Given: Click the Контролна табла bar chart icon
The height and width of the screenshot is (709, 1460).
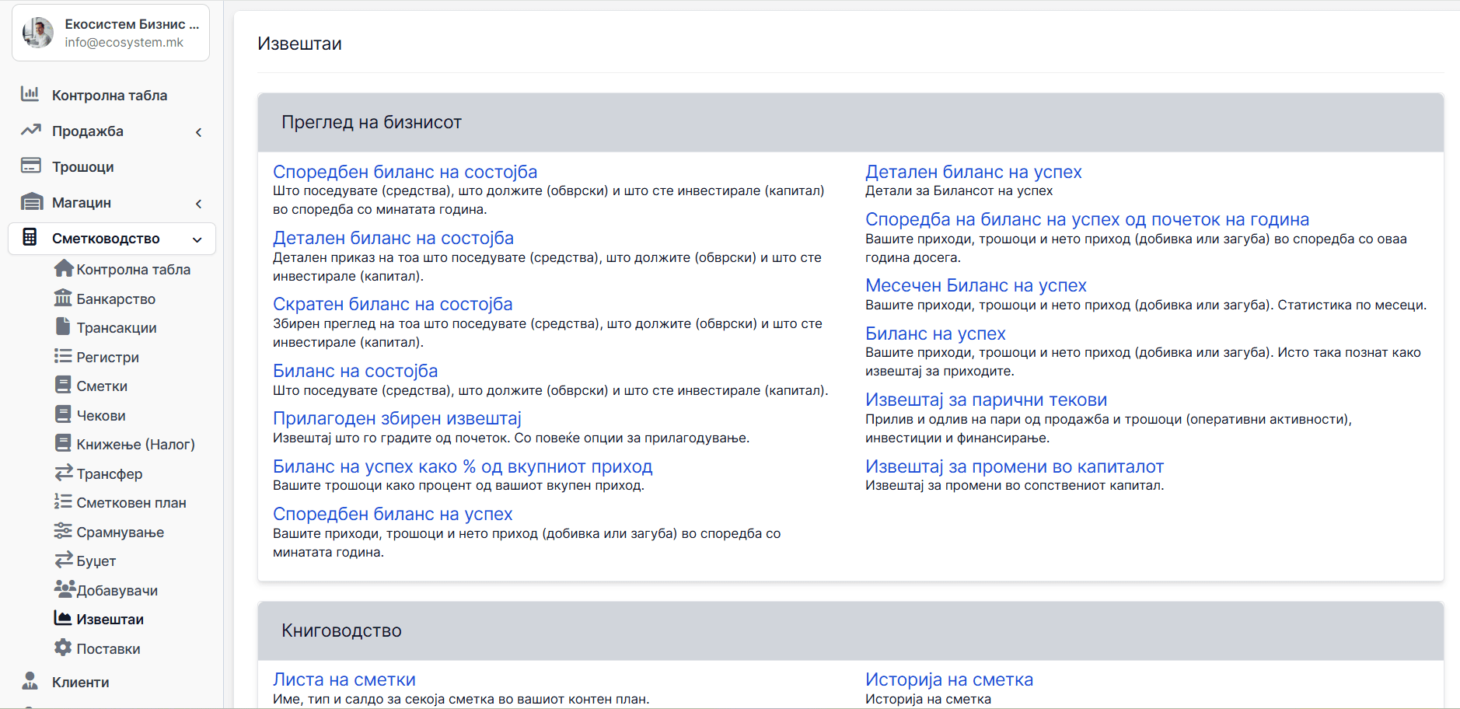Looking at the screenshot, I should click(30, 94).
